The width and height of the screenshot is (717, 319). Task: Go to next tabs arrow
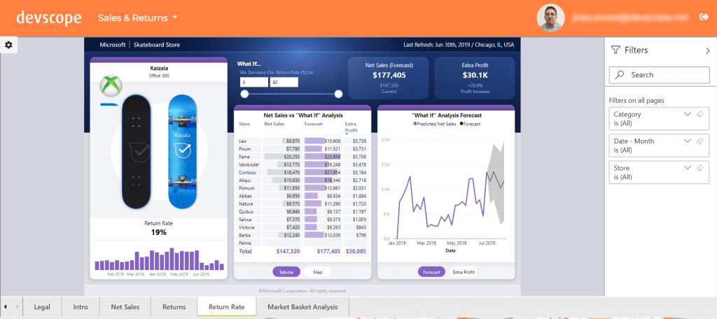point(18,306)
